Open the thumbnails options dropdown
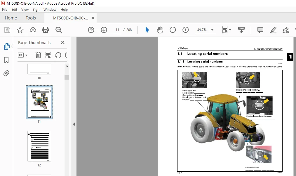This screenshot has height=176, width=296. coord(22,55)
